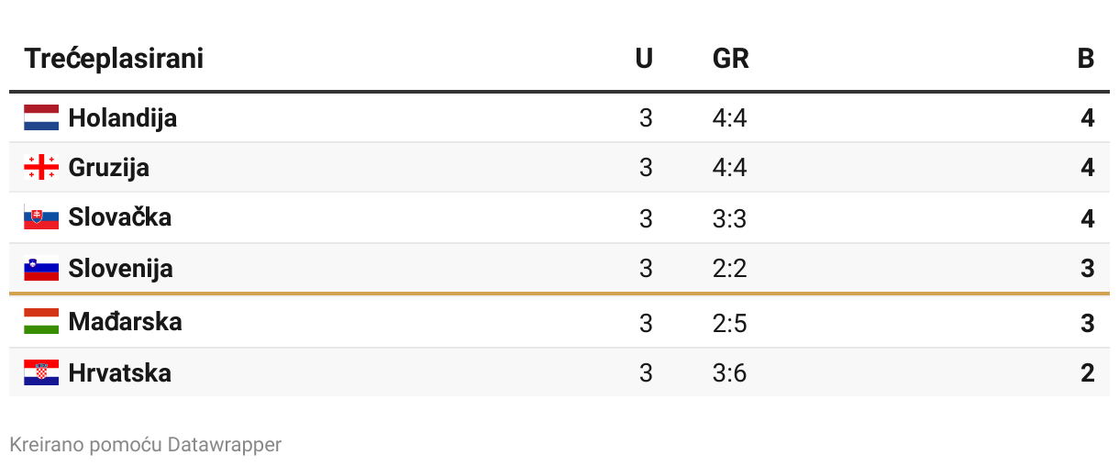Select the Gruzija team name
This screenshot has height=466, width=1119.
(x=108, y=167)
